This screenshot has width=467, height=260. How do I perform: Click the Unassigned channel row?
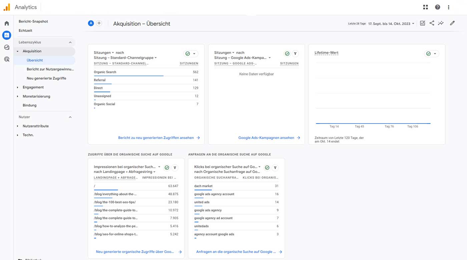[146, 96]
